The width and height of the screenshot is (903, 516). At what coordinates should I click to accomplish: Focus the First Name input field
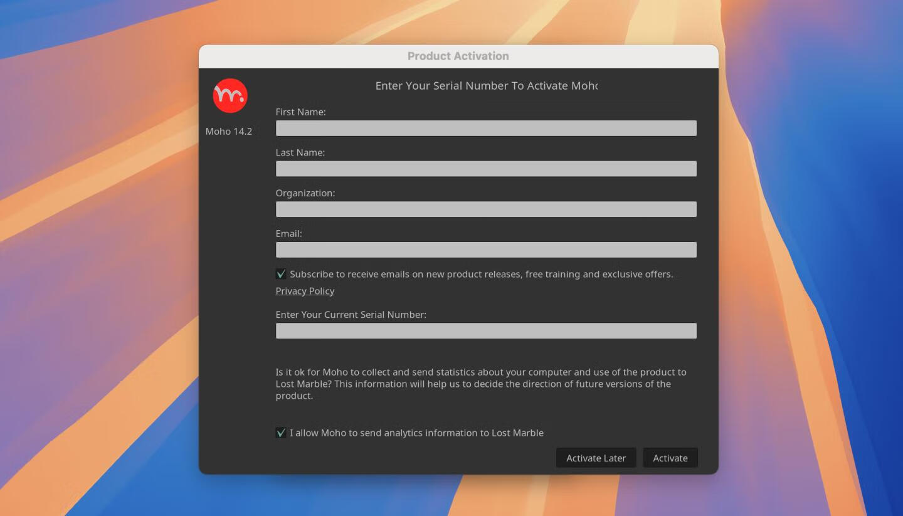pos(486,128)
